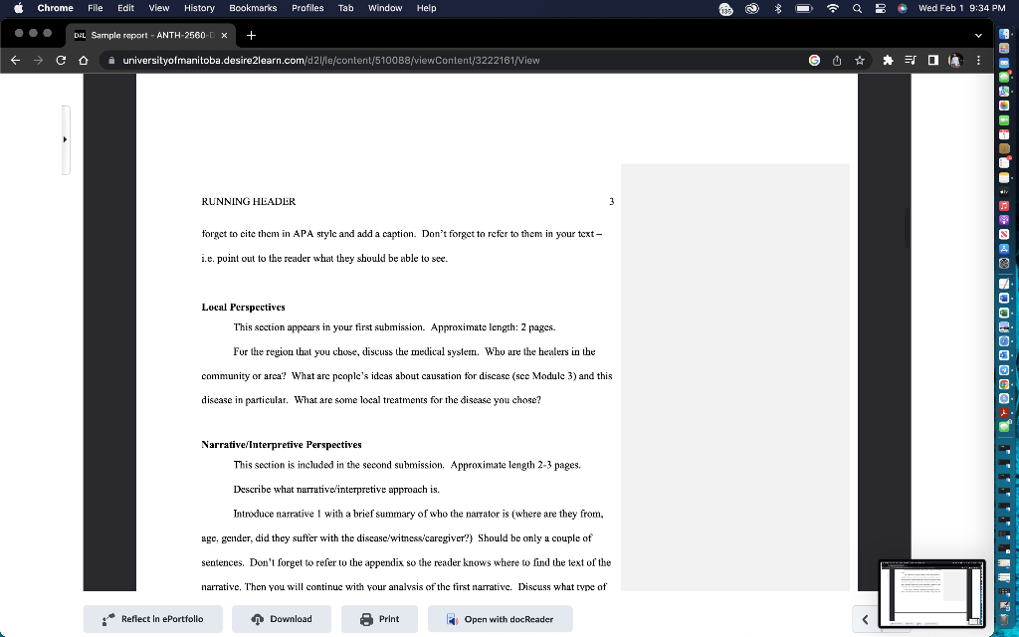Open a new browser tab
The height and width of the screenshot is (637, 1019).
[x=250, y=34]
